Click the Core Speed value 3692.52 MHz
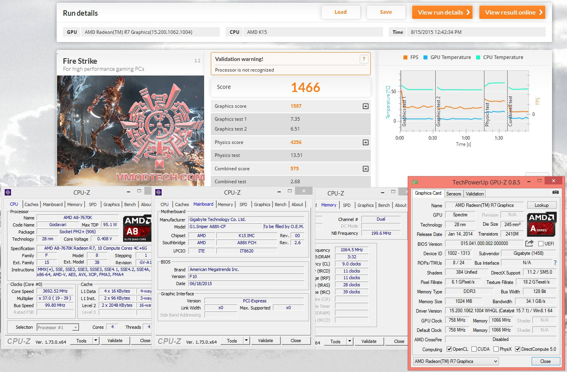 (55, 291)
